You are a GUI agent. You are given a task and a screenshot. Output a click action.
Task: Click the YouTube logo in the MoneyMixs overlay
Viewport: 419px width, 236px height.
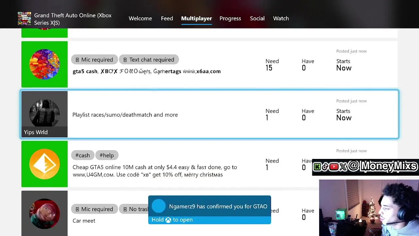tap(334, 167)
